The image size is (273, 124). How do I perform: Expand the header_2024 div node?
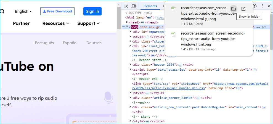pos(131,65)
